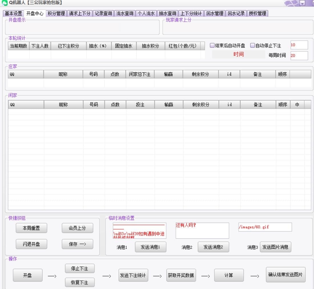Switch to the 积分管理 tab
This screenshot has height=289, width=314.
click(x=56, y=13)
